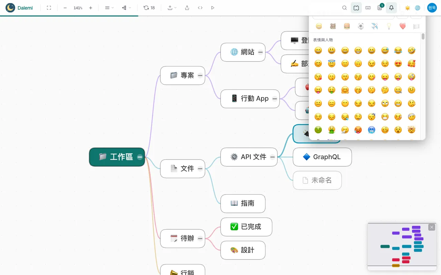The height and width of the screenshot is (275, 441).
Task: Select the 設計 node
Action: coord(243,250)
